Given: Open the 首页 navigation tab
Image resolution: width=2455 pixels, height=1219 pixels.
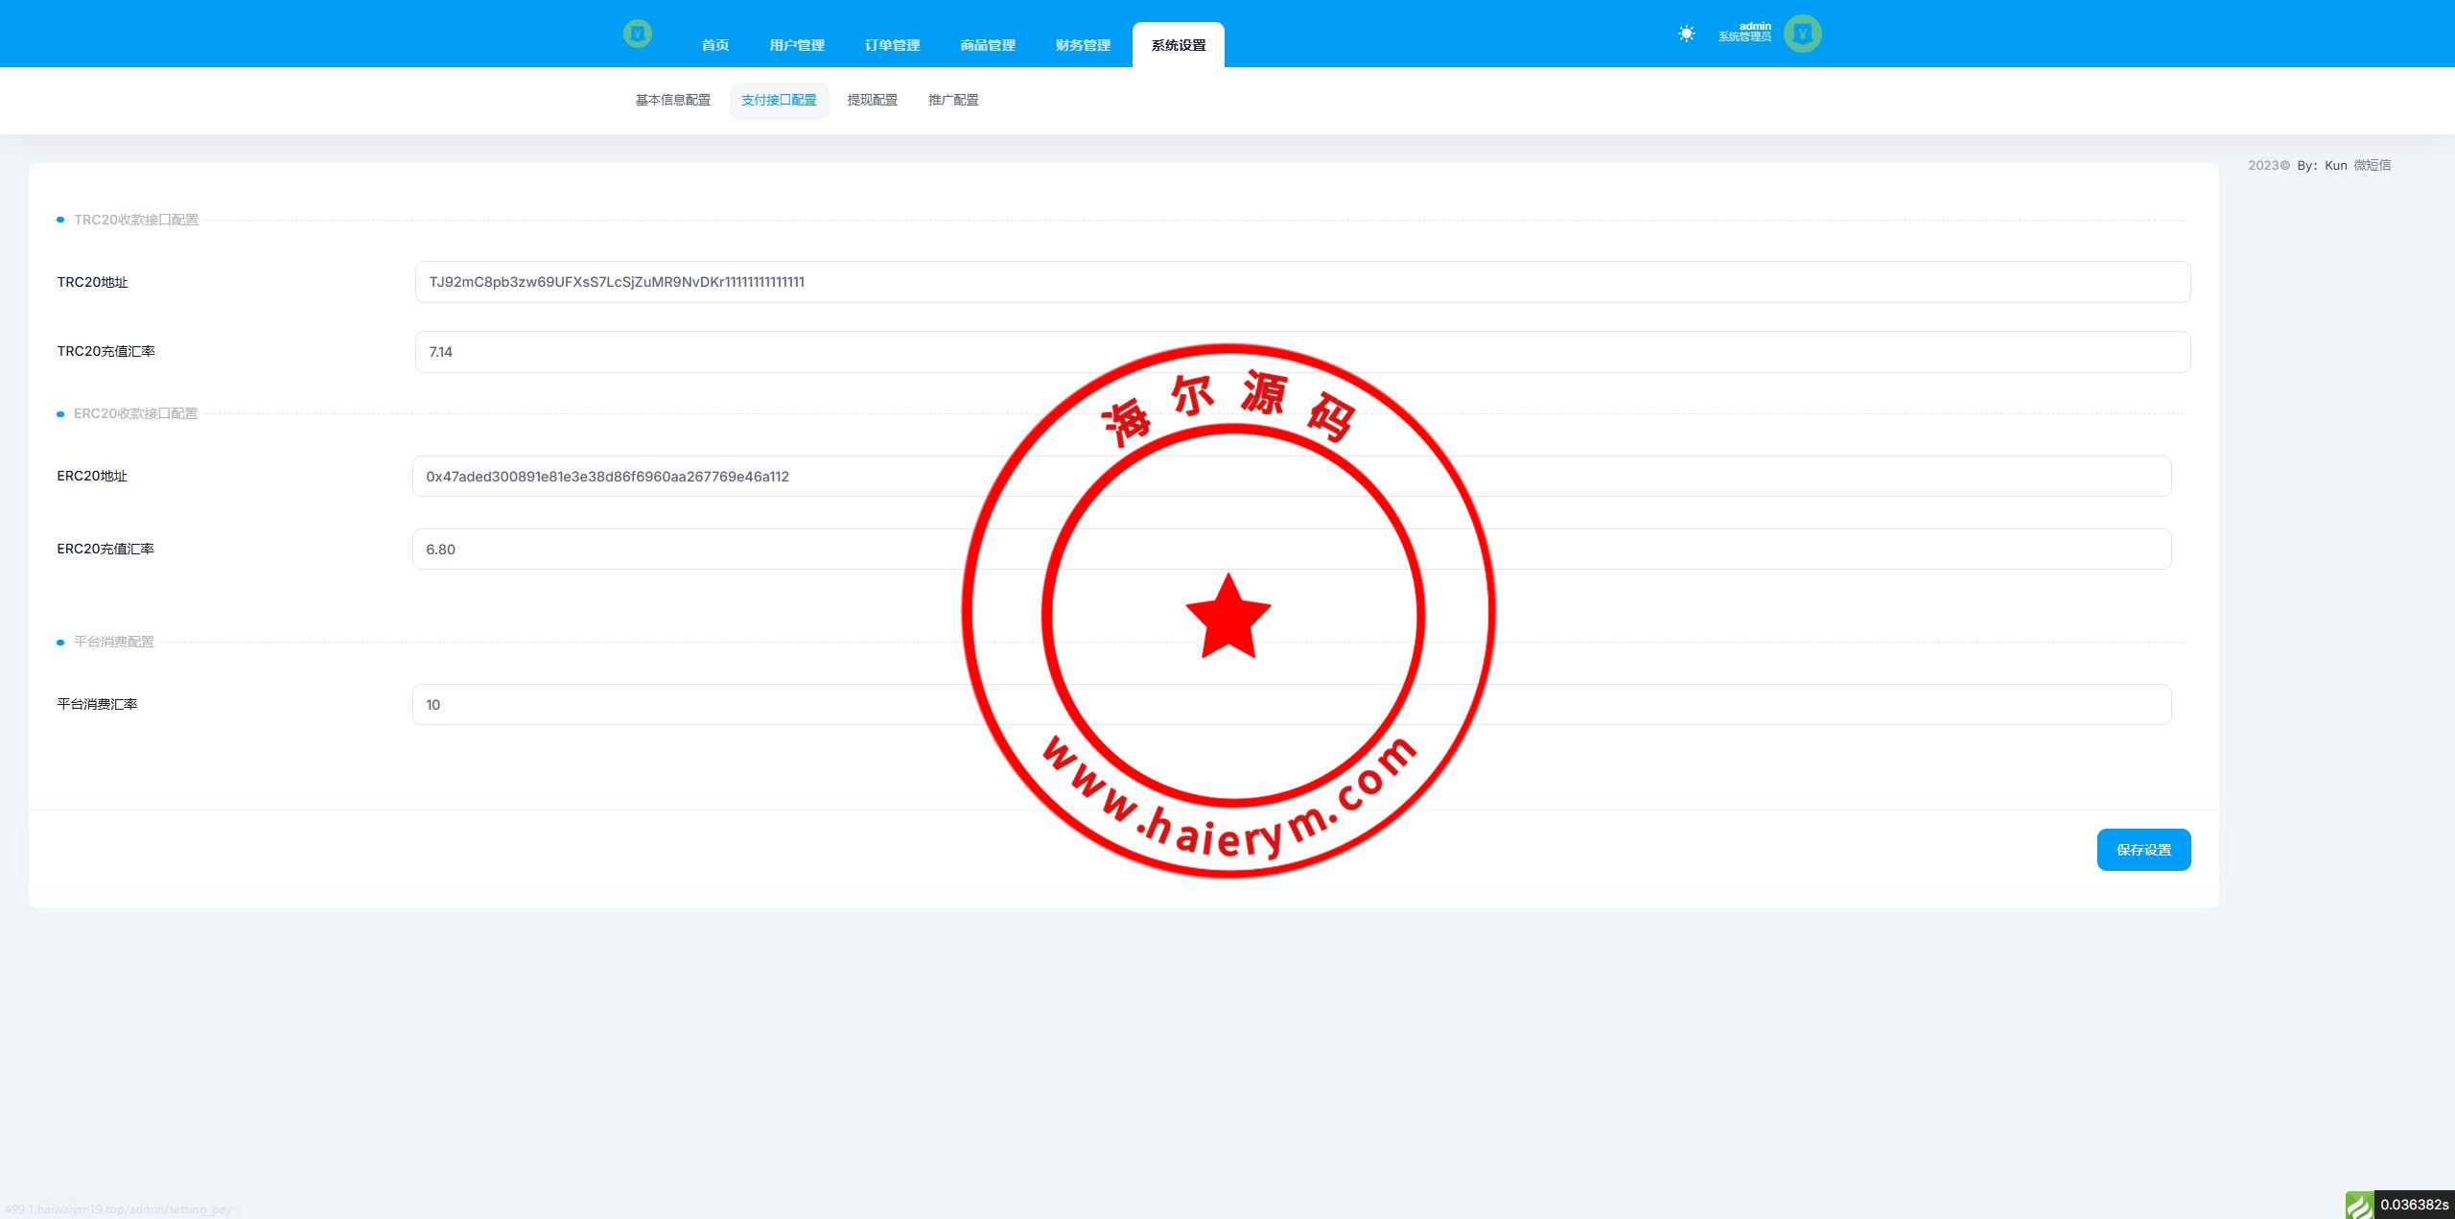Looking at the screenshot, I should click(x=714, y=45).
